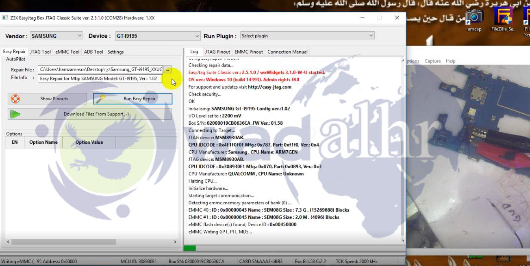Screen dimensions: 530x266
Task: Open the ADB Tool tab
Action: click(x=93, y=52)
